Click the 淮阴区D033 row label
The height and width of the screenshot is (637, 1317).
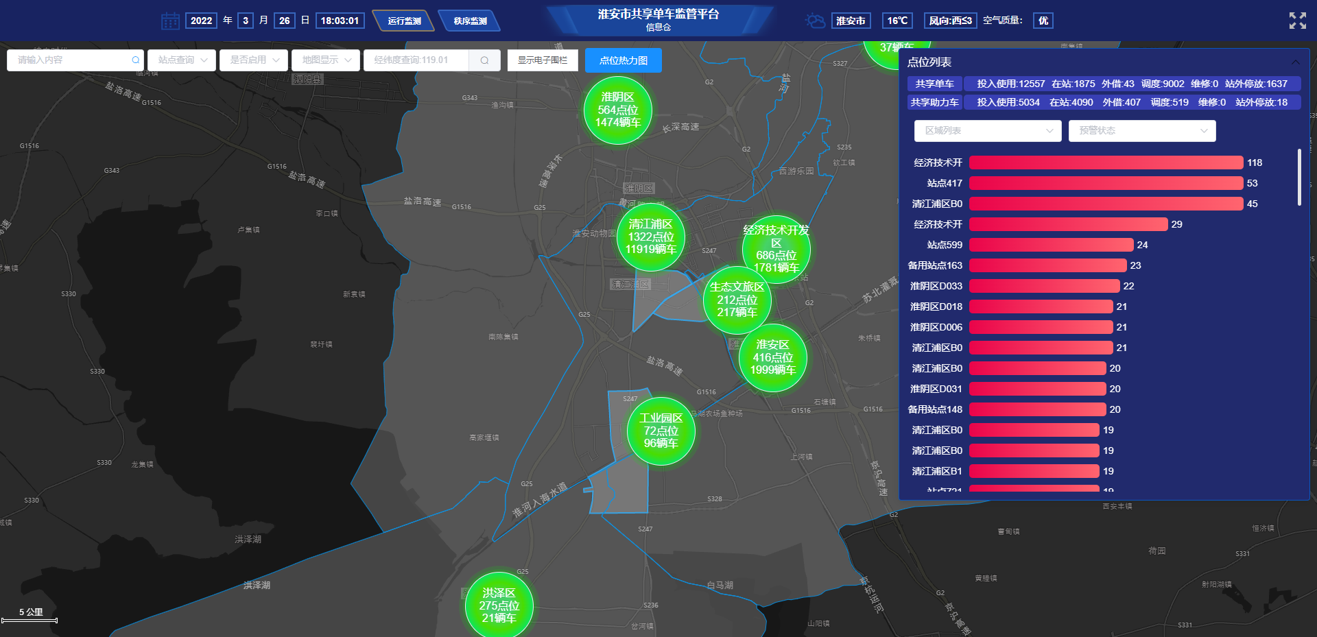click(936, 286)
